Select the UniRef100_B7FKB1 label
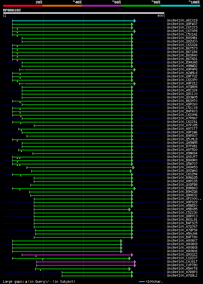The height and width of the screenshot is (284, 203). 182,146
